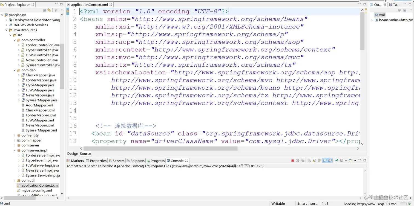Close the Outline view tab
Image resolution: width=414 pixels, height=206 pixels.
coord(385,5)
